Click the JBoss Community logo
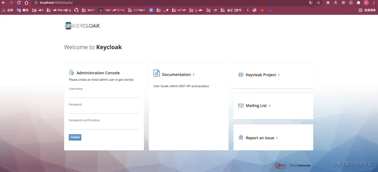The image size is (378, 172). [x=293, y=165]
